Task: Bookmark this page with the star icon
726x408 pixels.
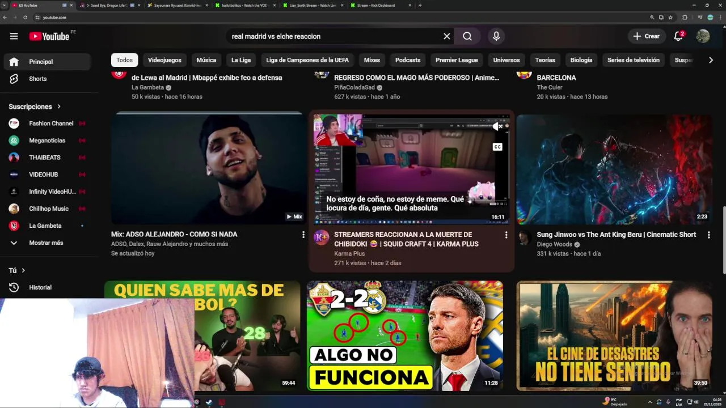Action: (670, 18)
